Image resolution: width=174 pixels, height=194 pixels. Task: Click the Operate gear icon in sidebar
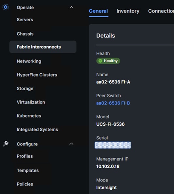pyautogui.click(x=6, y=7)
